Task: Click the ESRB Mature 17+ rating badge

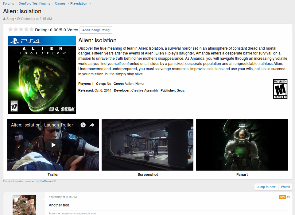Action: pos(280,89)
